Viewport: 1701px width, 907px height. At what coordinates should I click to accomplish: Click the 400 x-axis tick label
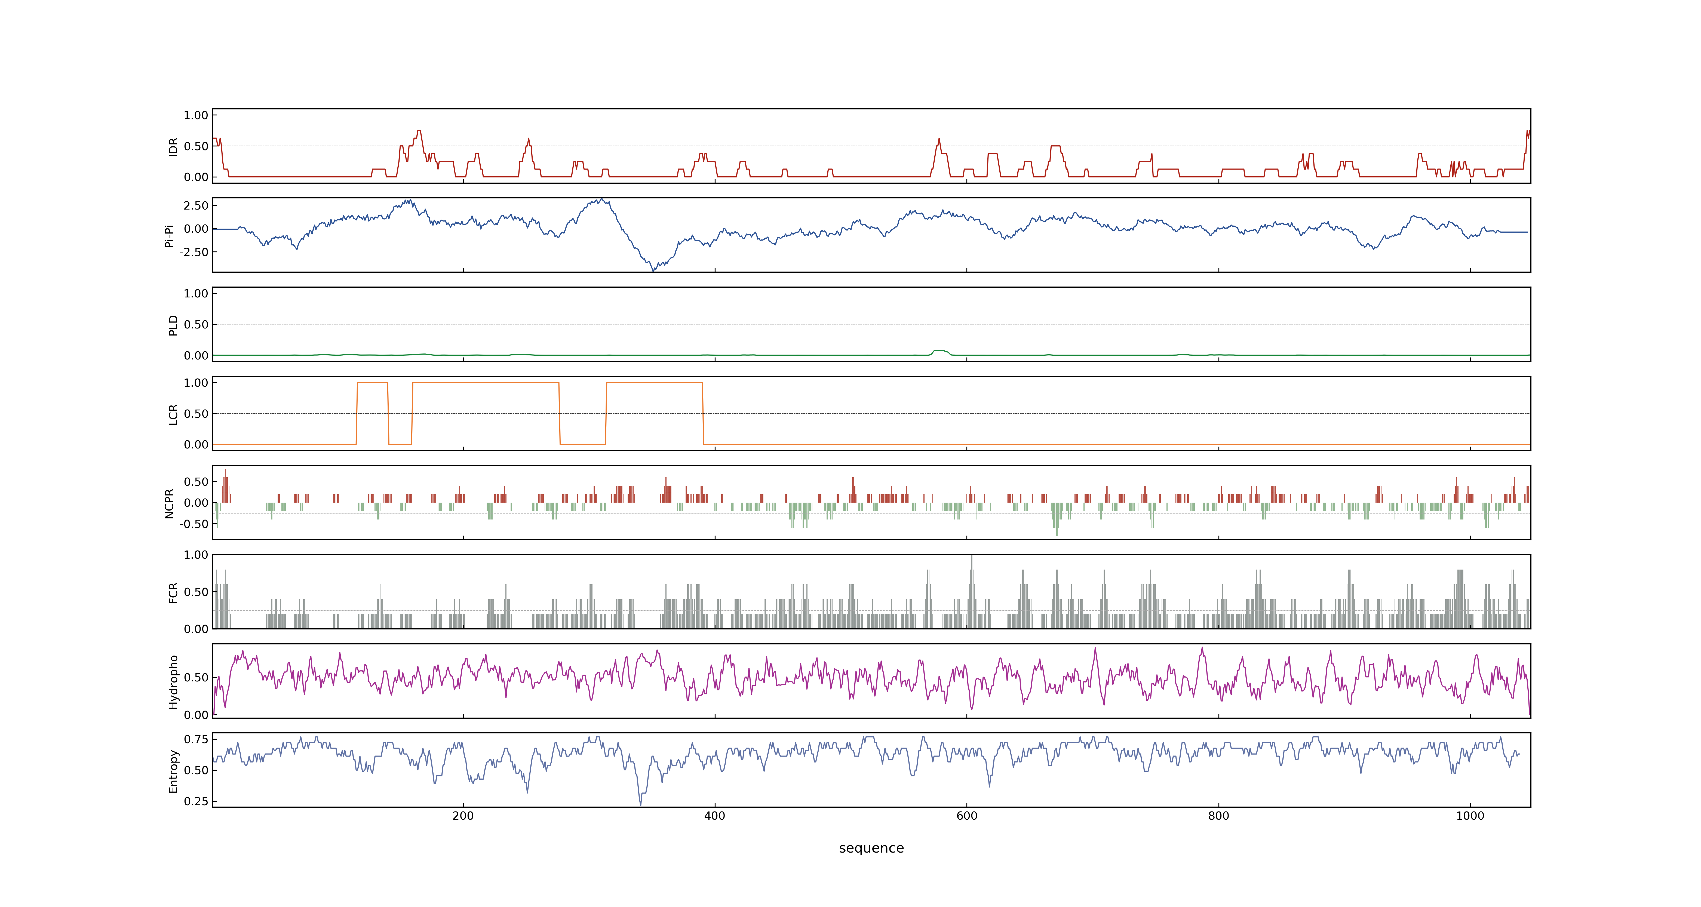pyautogui.click(x=714, y=816)
